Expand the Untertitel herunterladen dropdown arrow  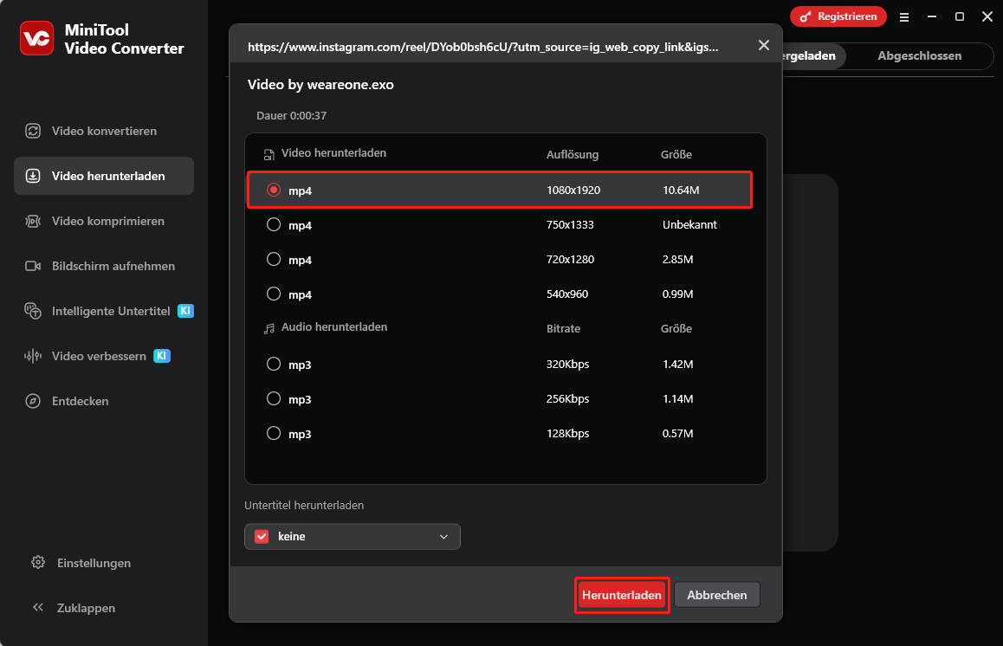444,537
